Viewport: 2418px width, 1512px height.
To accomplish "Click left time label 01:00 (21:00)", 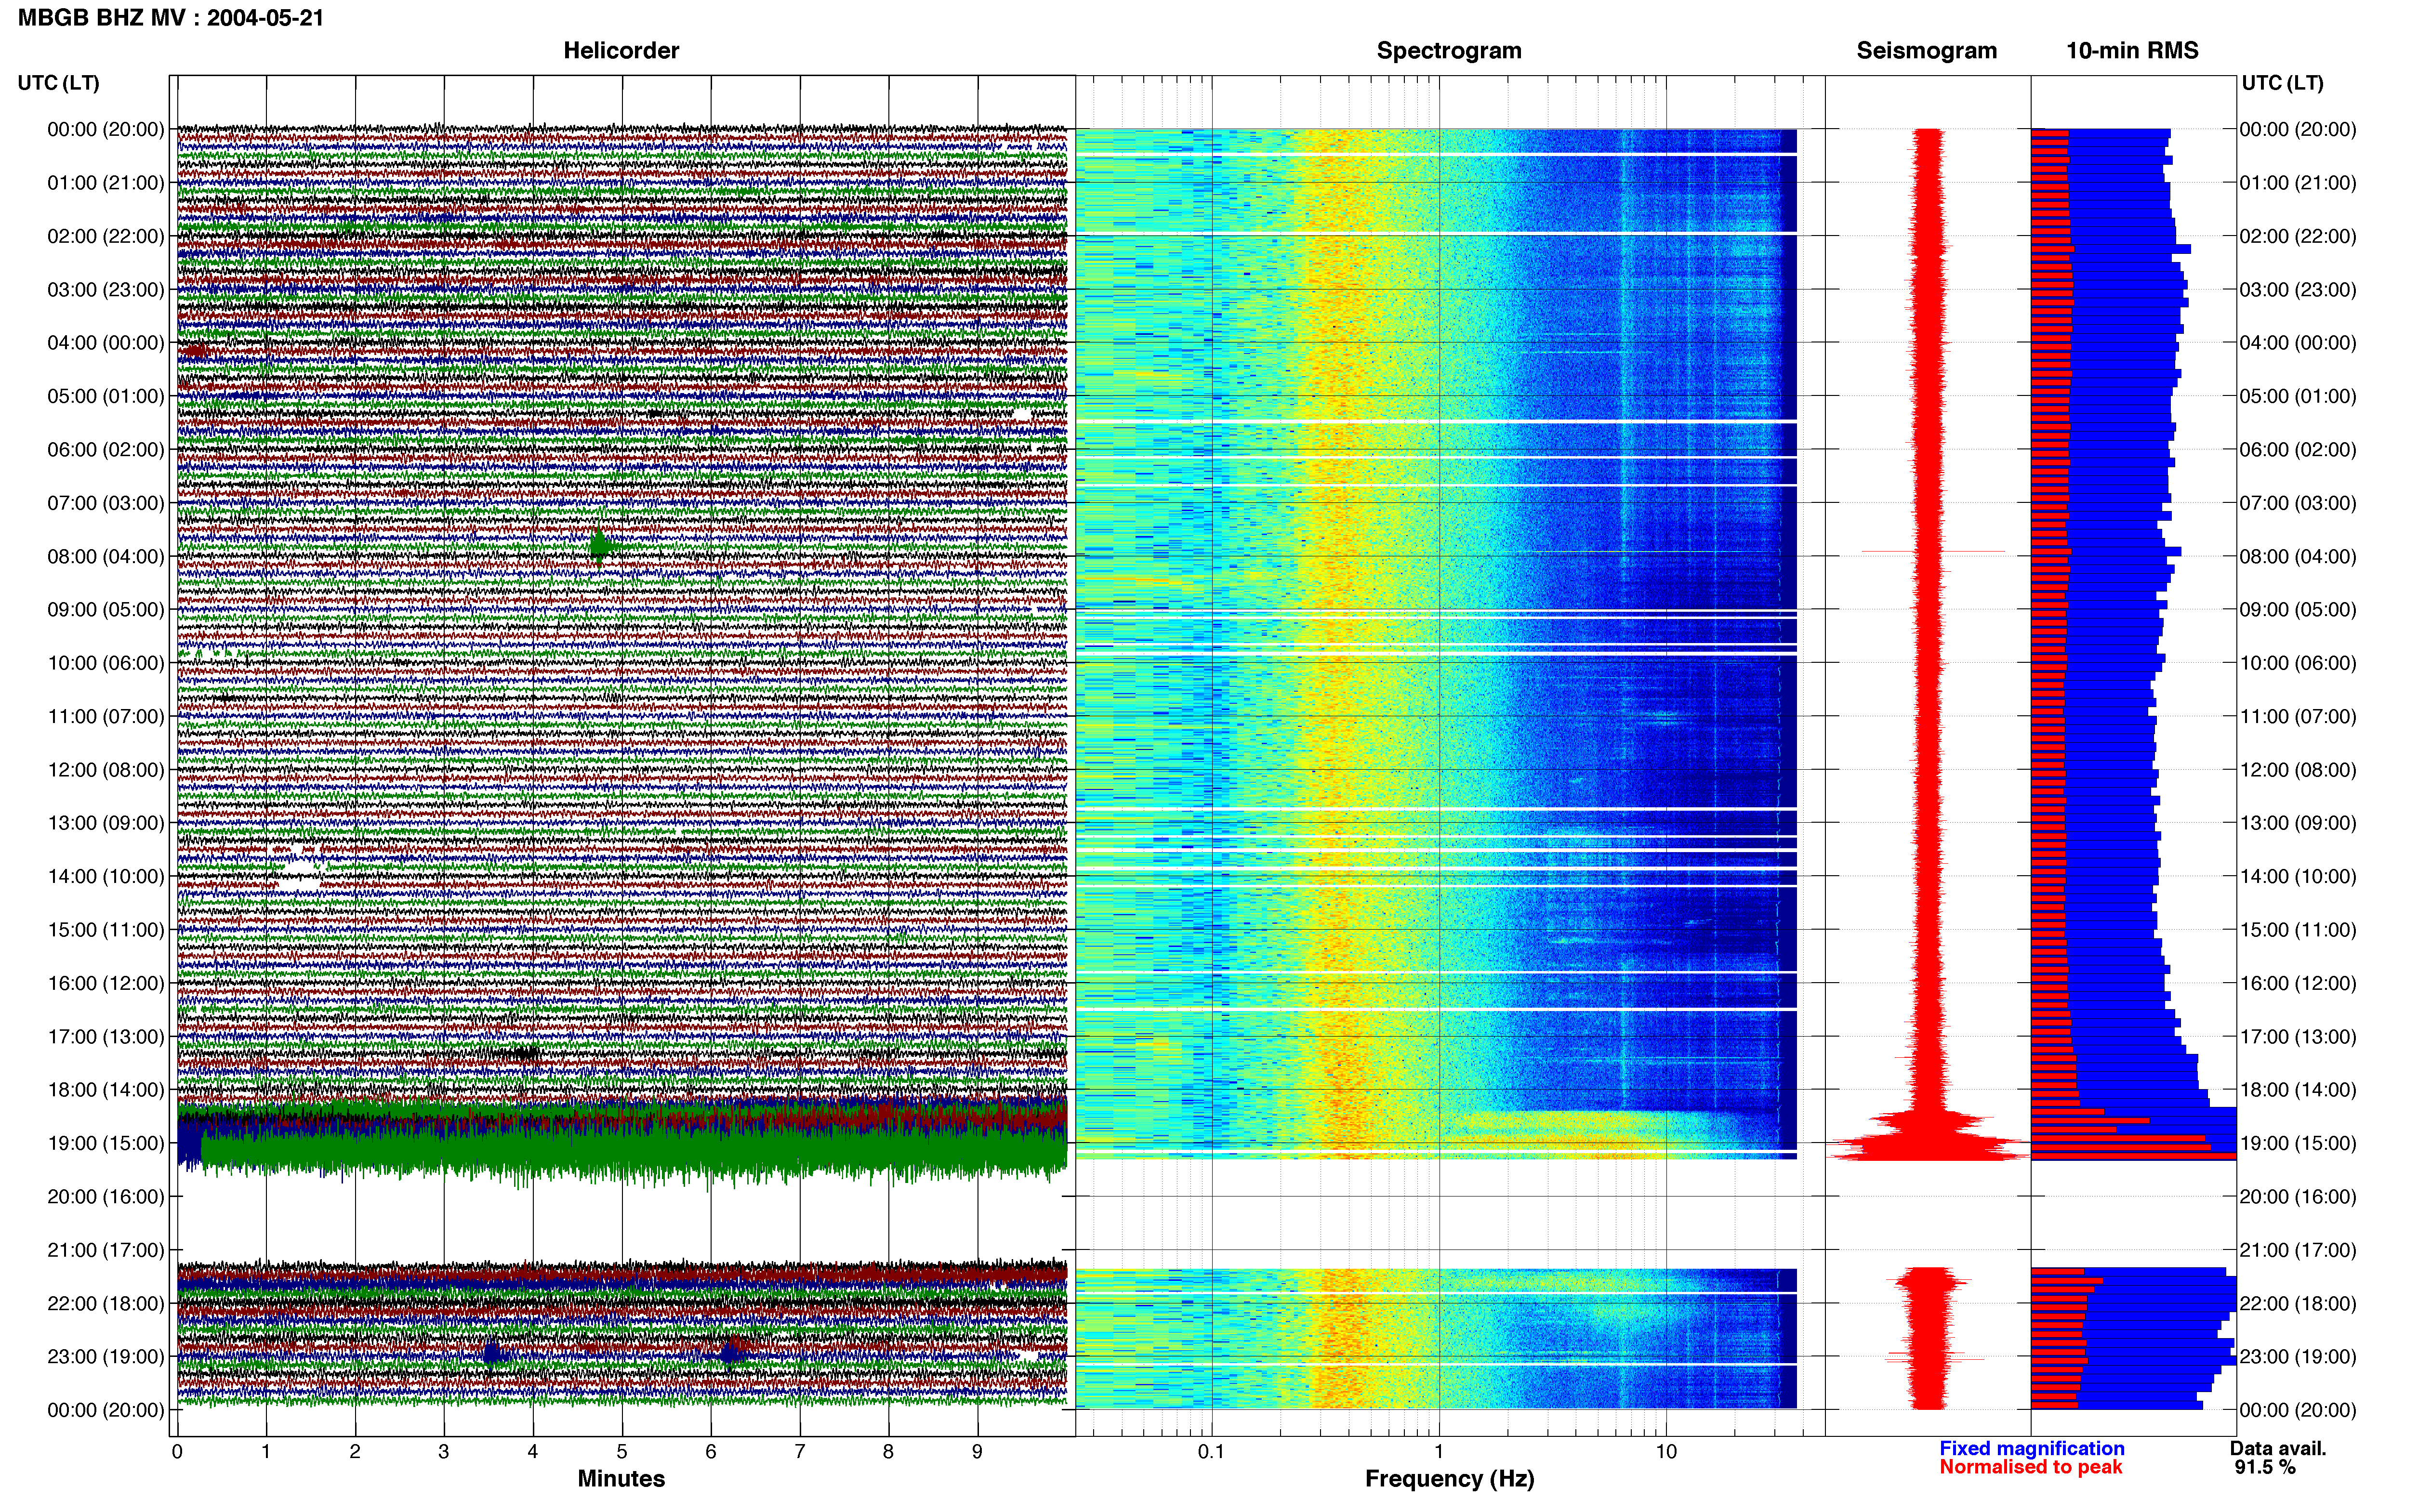I will pos(106,182).
